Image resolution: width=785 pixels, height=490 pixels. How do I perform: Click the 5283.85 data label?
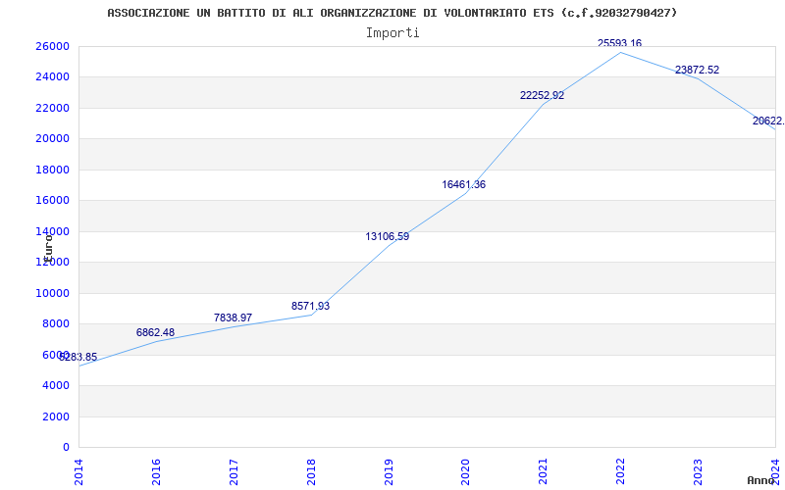(78, 357)
